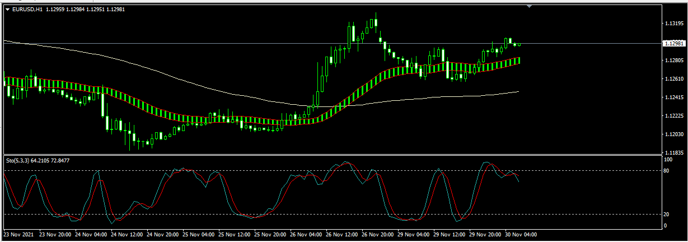Click the 24 Nov 20:00 time label

point(162,235)
